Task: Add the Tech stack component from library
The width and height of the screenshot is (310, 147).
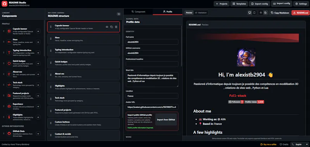Action: tap(38, 85)
